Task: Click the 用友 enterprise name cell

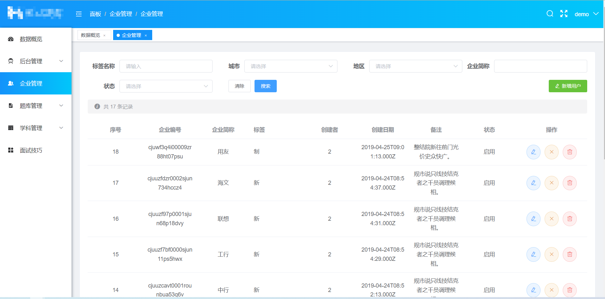Action: click(x=223, y=152)
